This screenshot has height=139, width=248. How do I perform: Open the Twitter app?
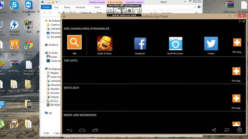pyautogui.click(x=211, y=44)
